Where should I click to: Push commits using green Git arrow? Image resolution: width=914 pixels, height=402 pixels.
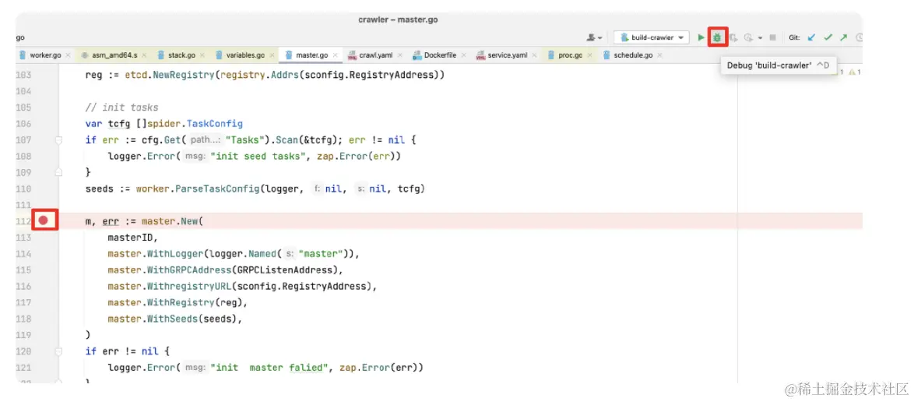tap(843, 37)
